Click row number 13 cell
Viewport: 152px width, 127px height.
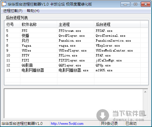(8, 70)
